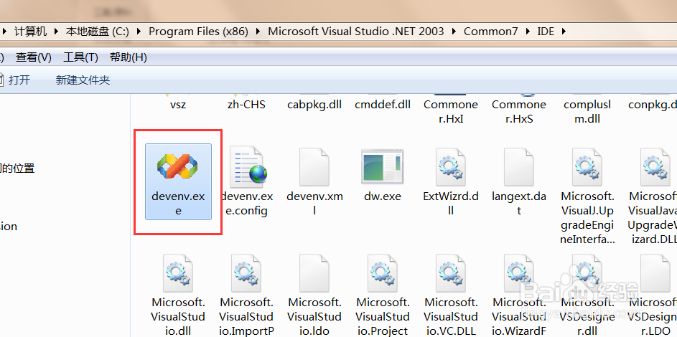The image size is (677, 337).
Task: Click the 新建文件夹 button
Action: (83, 80)
